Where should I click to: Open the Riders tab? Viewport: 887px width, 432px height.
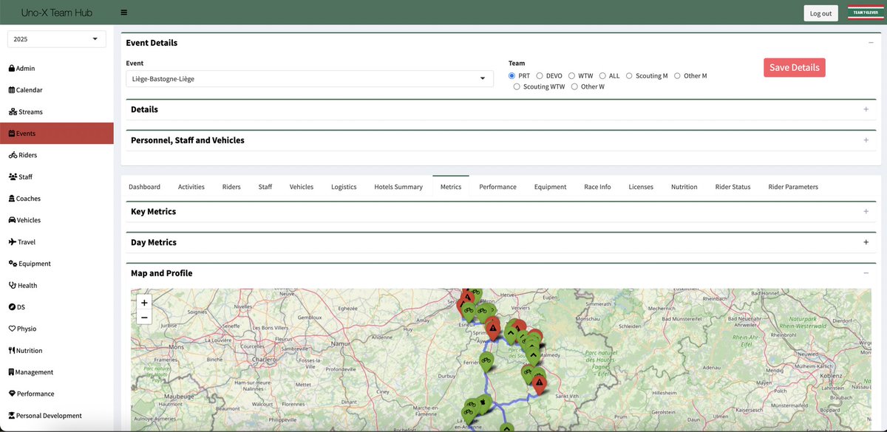(x=231, y=187)
